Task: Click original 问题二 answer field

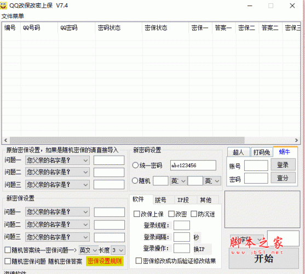Action: [x=109, y=173]
